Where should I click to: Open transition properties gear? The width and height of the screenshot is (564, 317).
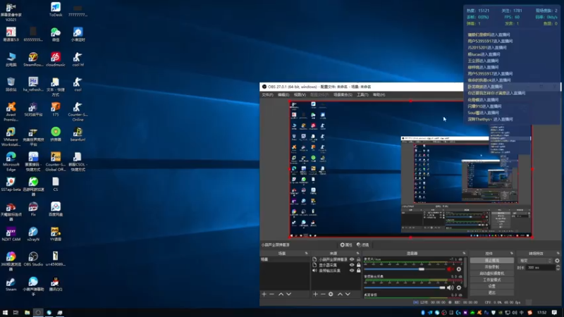coord(557,261)
